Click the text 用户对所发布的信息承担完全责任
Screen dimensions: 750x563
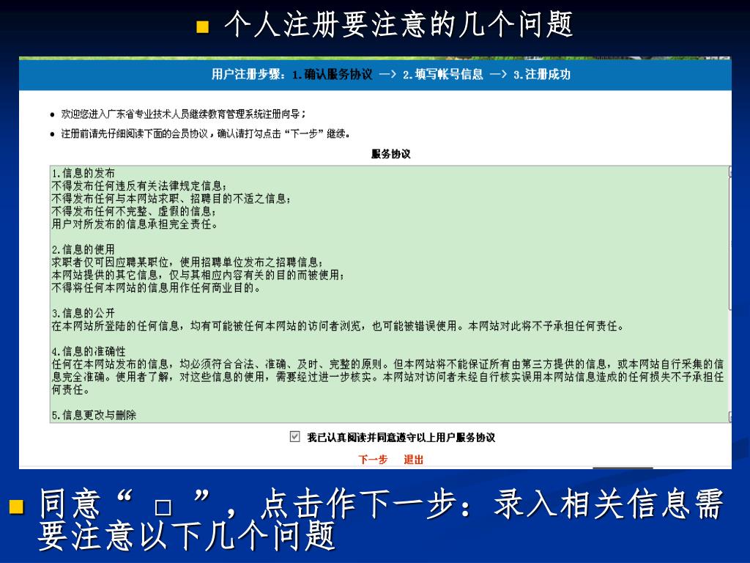(x=135, y=224)
